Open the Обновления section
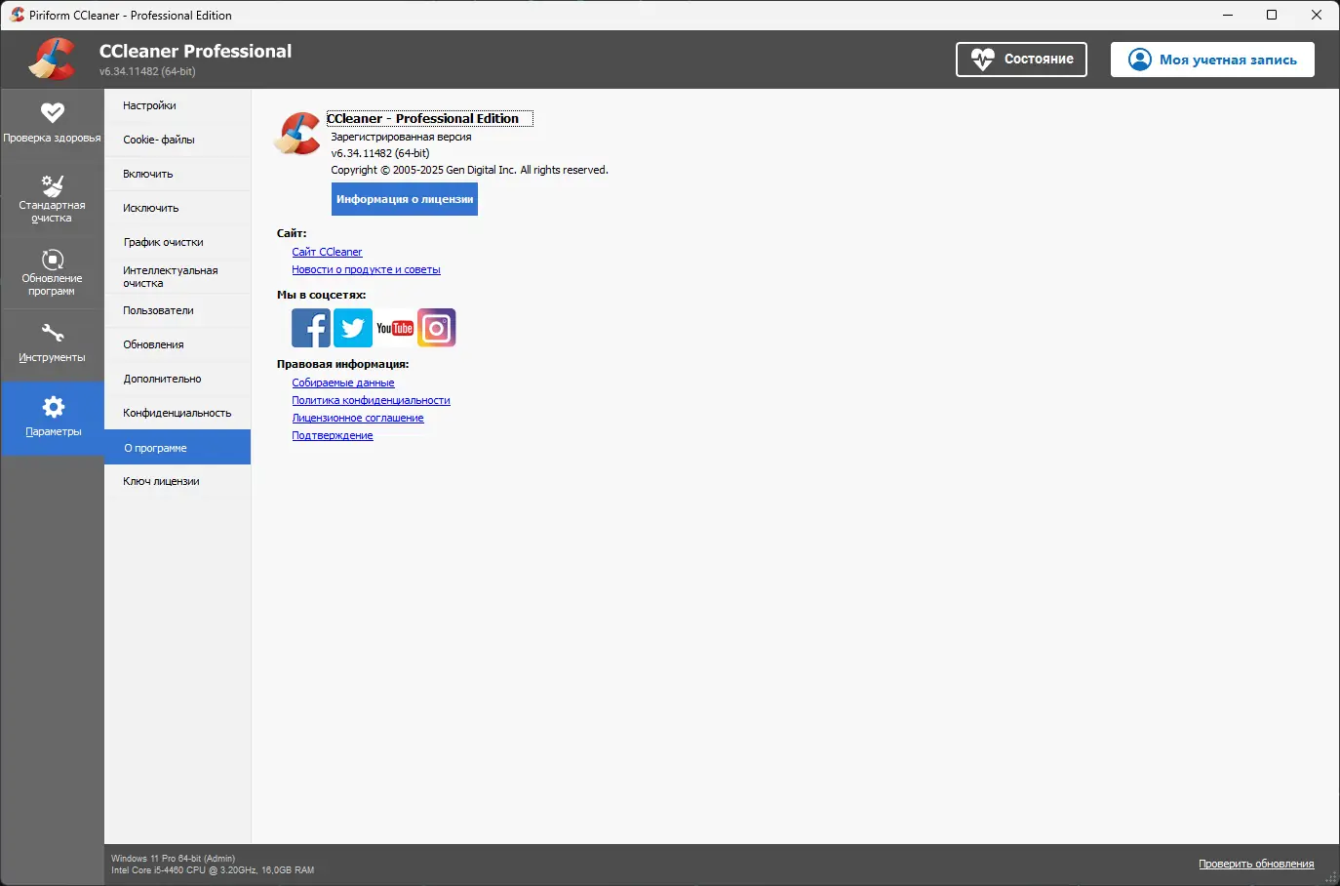Screen dimensions: 1340x886 pos(177,344)
